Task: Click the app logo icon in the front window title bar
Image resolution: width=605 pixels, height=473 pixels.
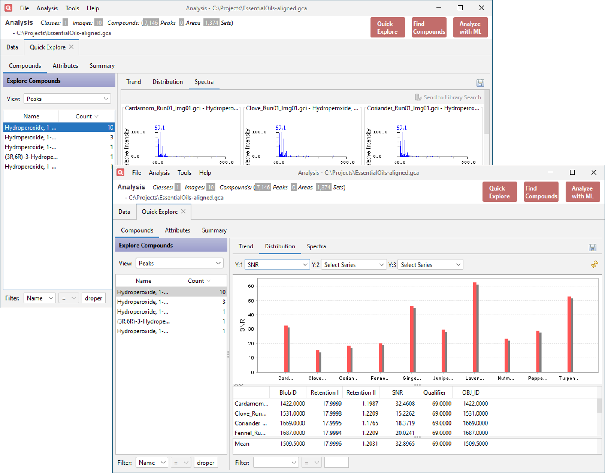Action: tap(121, 172)
